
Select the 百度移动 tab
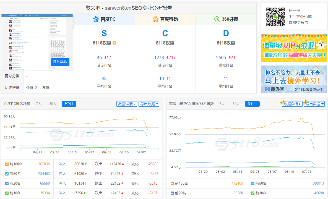pos(165,19)
